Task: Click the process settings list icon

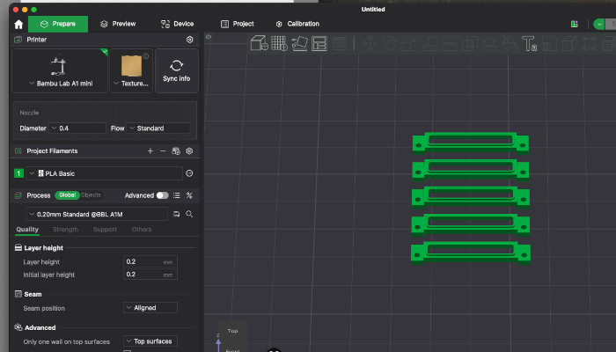Action: tap(176, 195)
